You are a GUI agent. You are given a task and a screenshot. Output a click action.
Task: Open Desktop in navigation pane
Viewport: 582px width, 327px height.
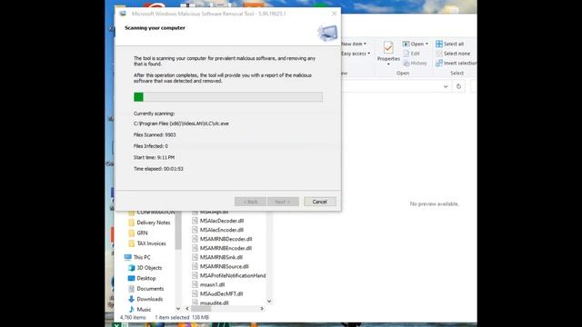(x=142, y=278)
